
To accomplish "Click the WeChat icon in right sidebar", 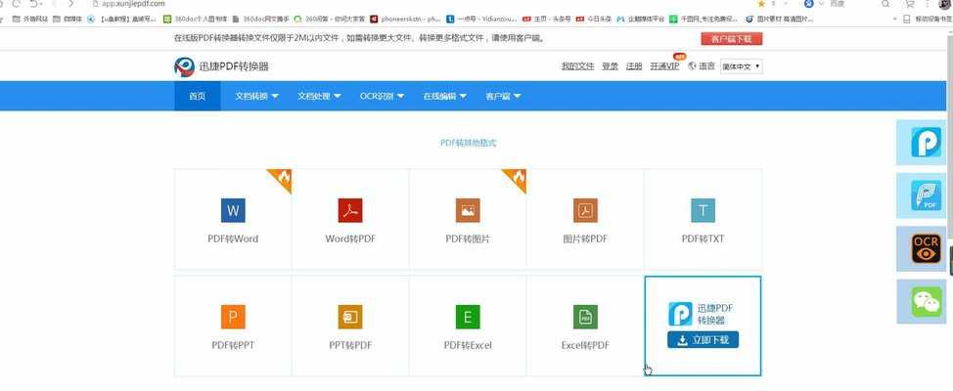I will tap(926, 302).
